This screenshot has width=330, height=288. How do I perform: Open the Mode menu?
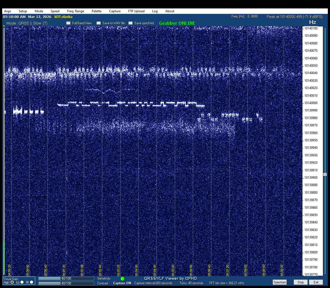pyautogui.click(x=39, y=11)
